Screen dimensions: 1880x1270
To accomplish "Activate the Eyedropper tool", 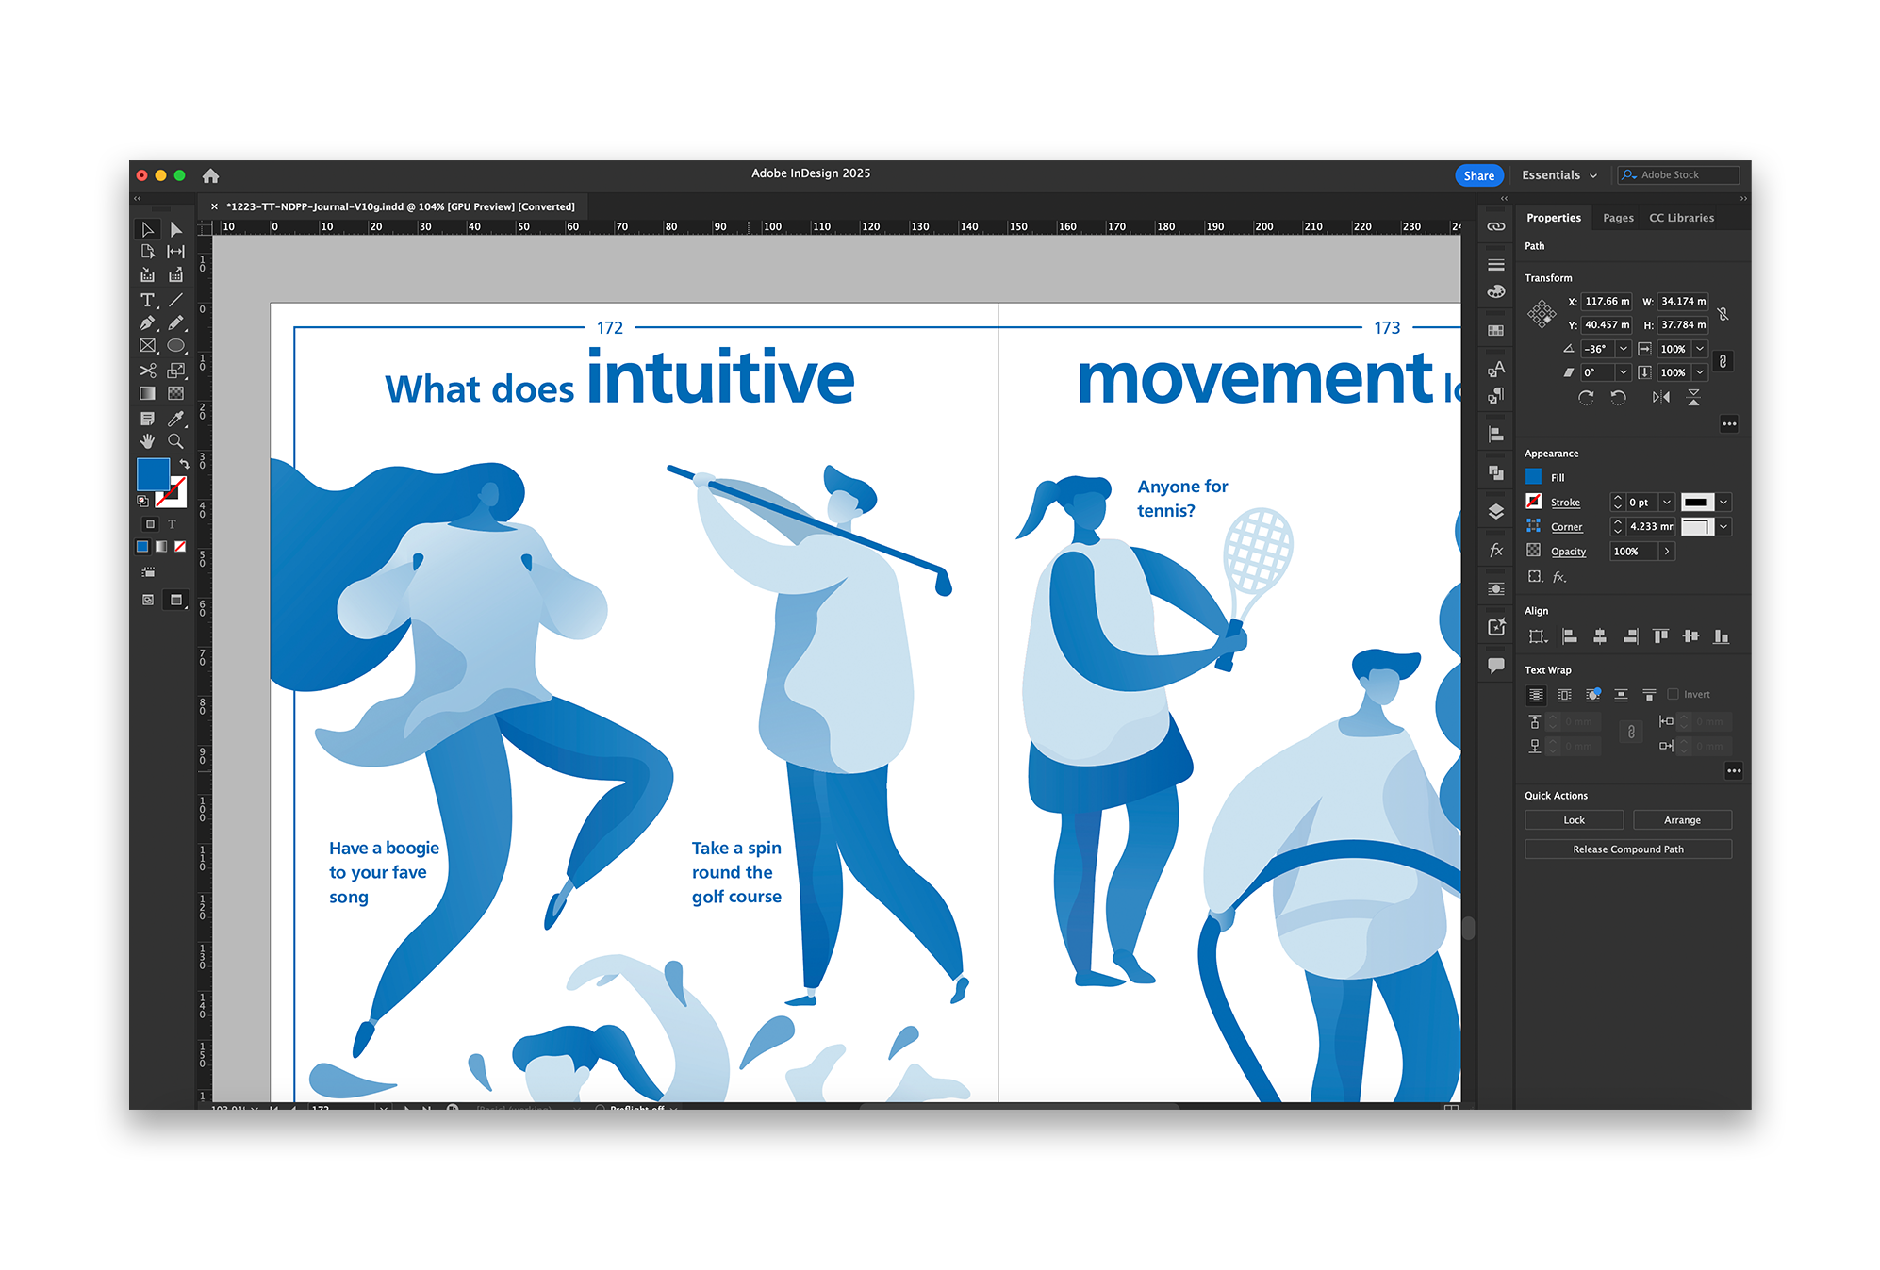I will [175, 418].
